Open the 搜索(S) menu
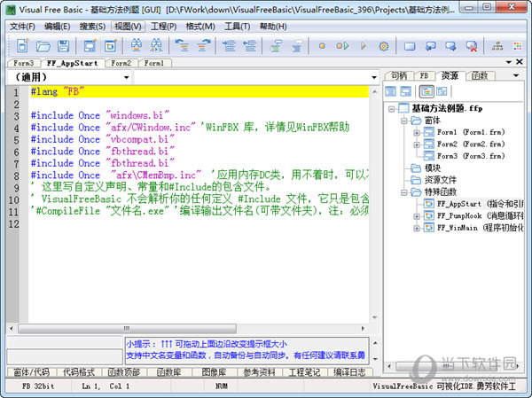532x398 pixels. pos(92,27)
